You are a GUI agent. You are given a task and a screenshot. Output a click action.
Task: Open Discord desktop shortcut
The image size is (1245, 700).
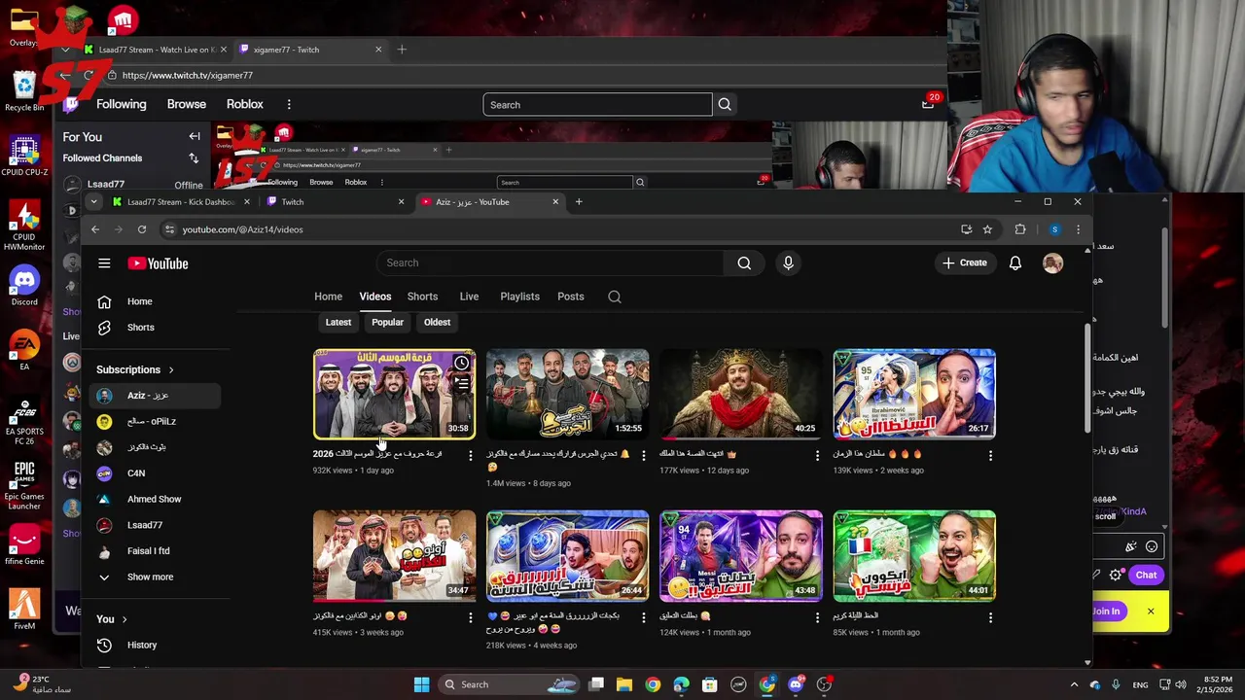pyautogui.click(x=24, y=287)
